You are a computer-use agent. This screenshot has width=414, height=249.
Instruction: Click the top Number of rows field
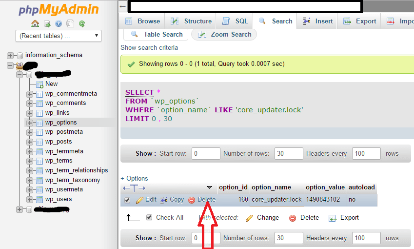click(x=289, y=154)
